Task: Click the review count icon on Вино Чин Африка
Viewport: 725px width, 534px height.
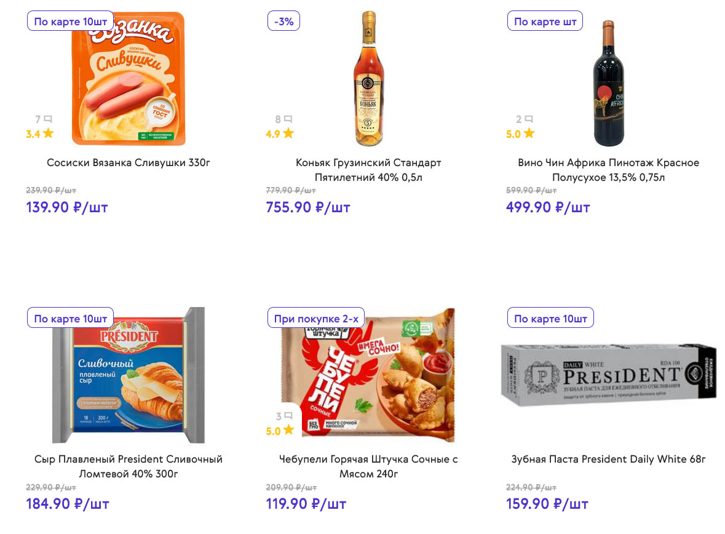Action: [x=528, y=119]
